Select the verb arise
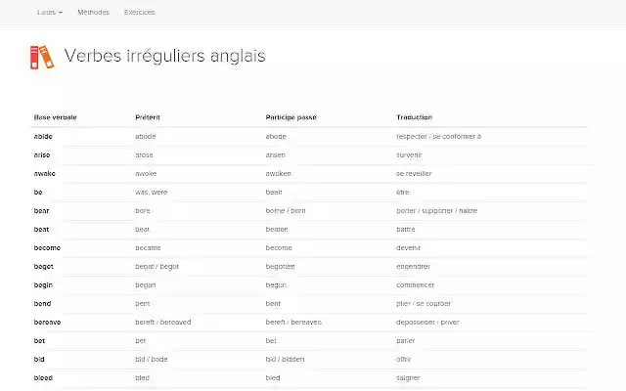This screenshot has height=391, width=626. (x=43, y=154)
